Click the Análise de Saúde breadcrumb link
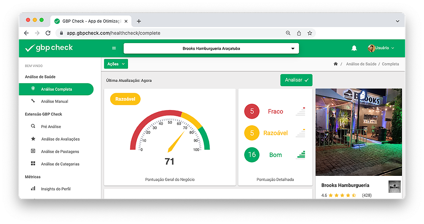The width and height of the screenshot is (424, 224). coord(361,64)
